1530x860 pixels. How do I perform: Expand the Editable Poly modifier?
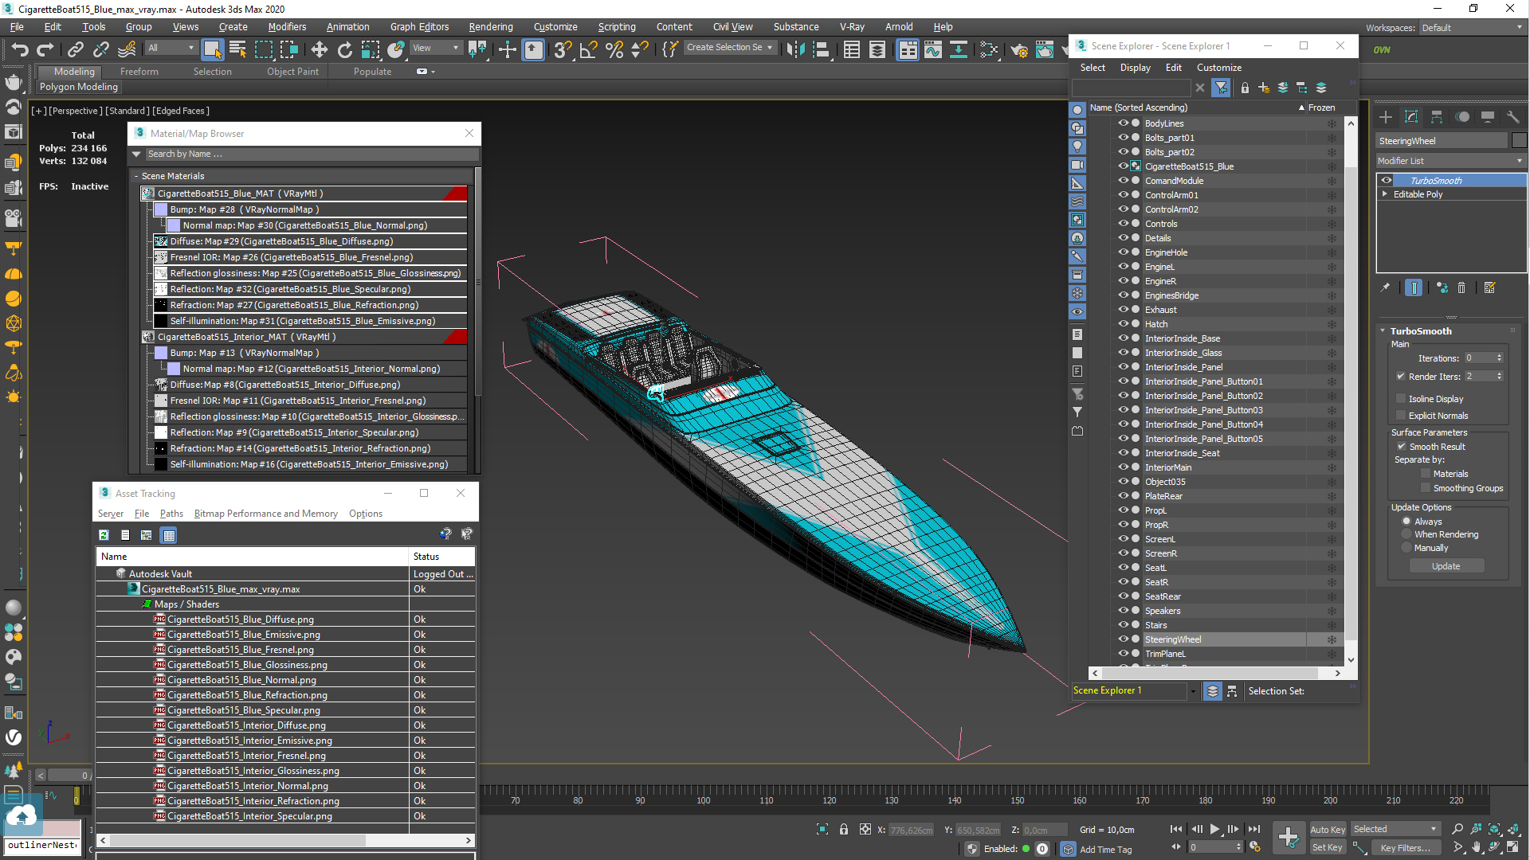coord(1385,194)
